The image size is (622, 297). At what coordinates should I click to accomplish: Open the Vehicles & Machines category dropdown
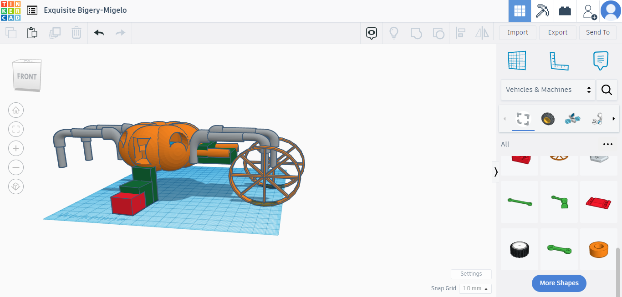tap(548, 90)
